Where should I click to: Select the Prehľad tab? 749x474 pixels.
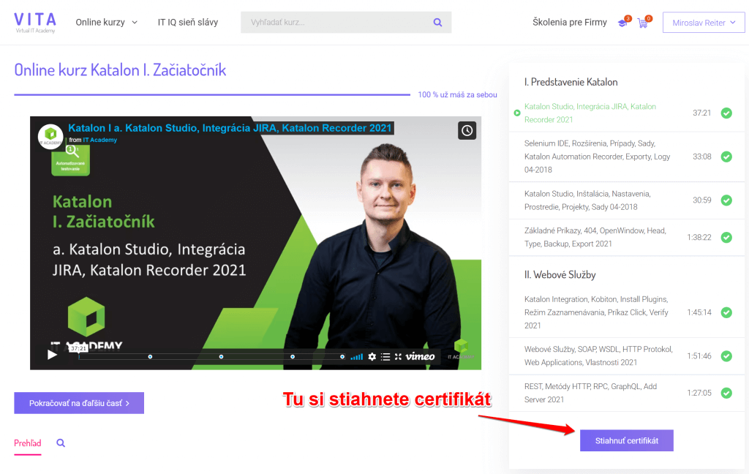coord(28,443)
